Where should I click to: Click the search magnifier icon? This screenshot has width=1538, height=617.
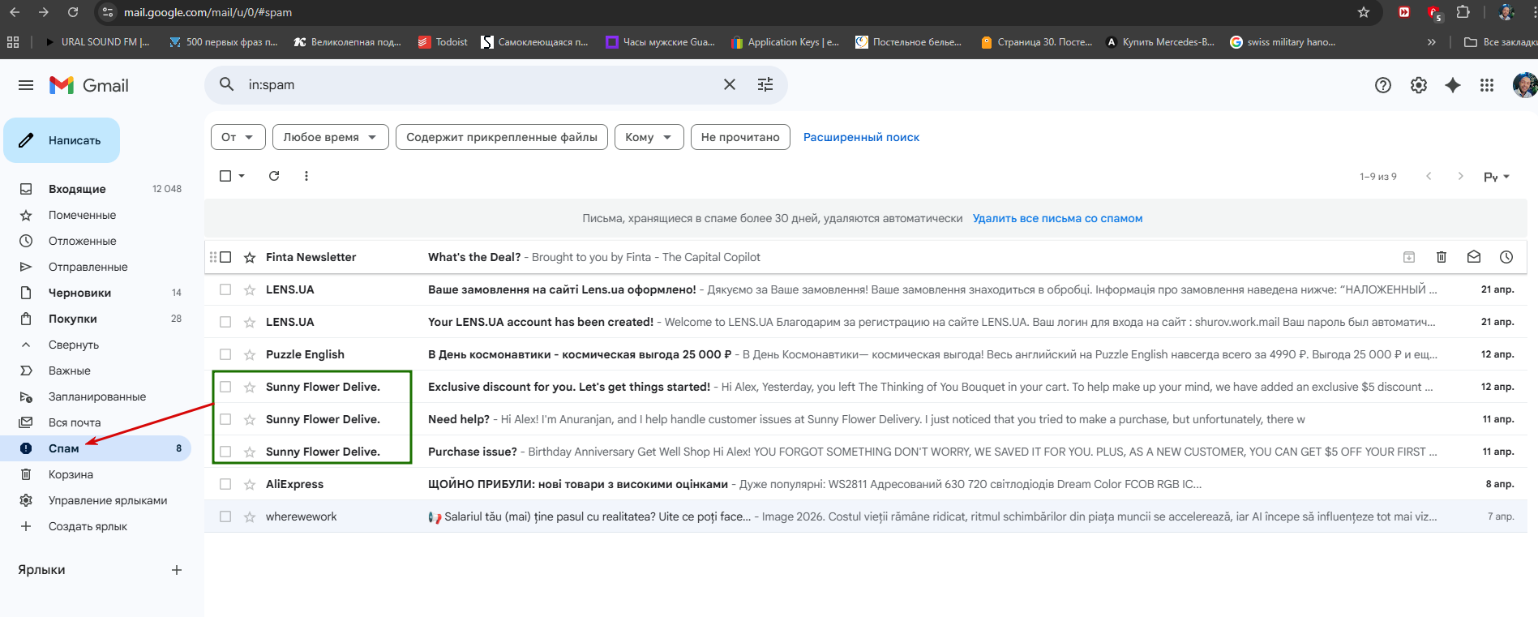(x=227, y=84)
